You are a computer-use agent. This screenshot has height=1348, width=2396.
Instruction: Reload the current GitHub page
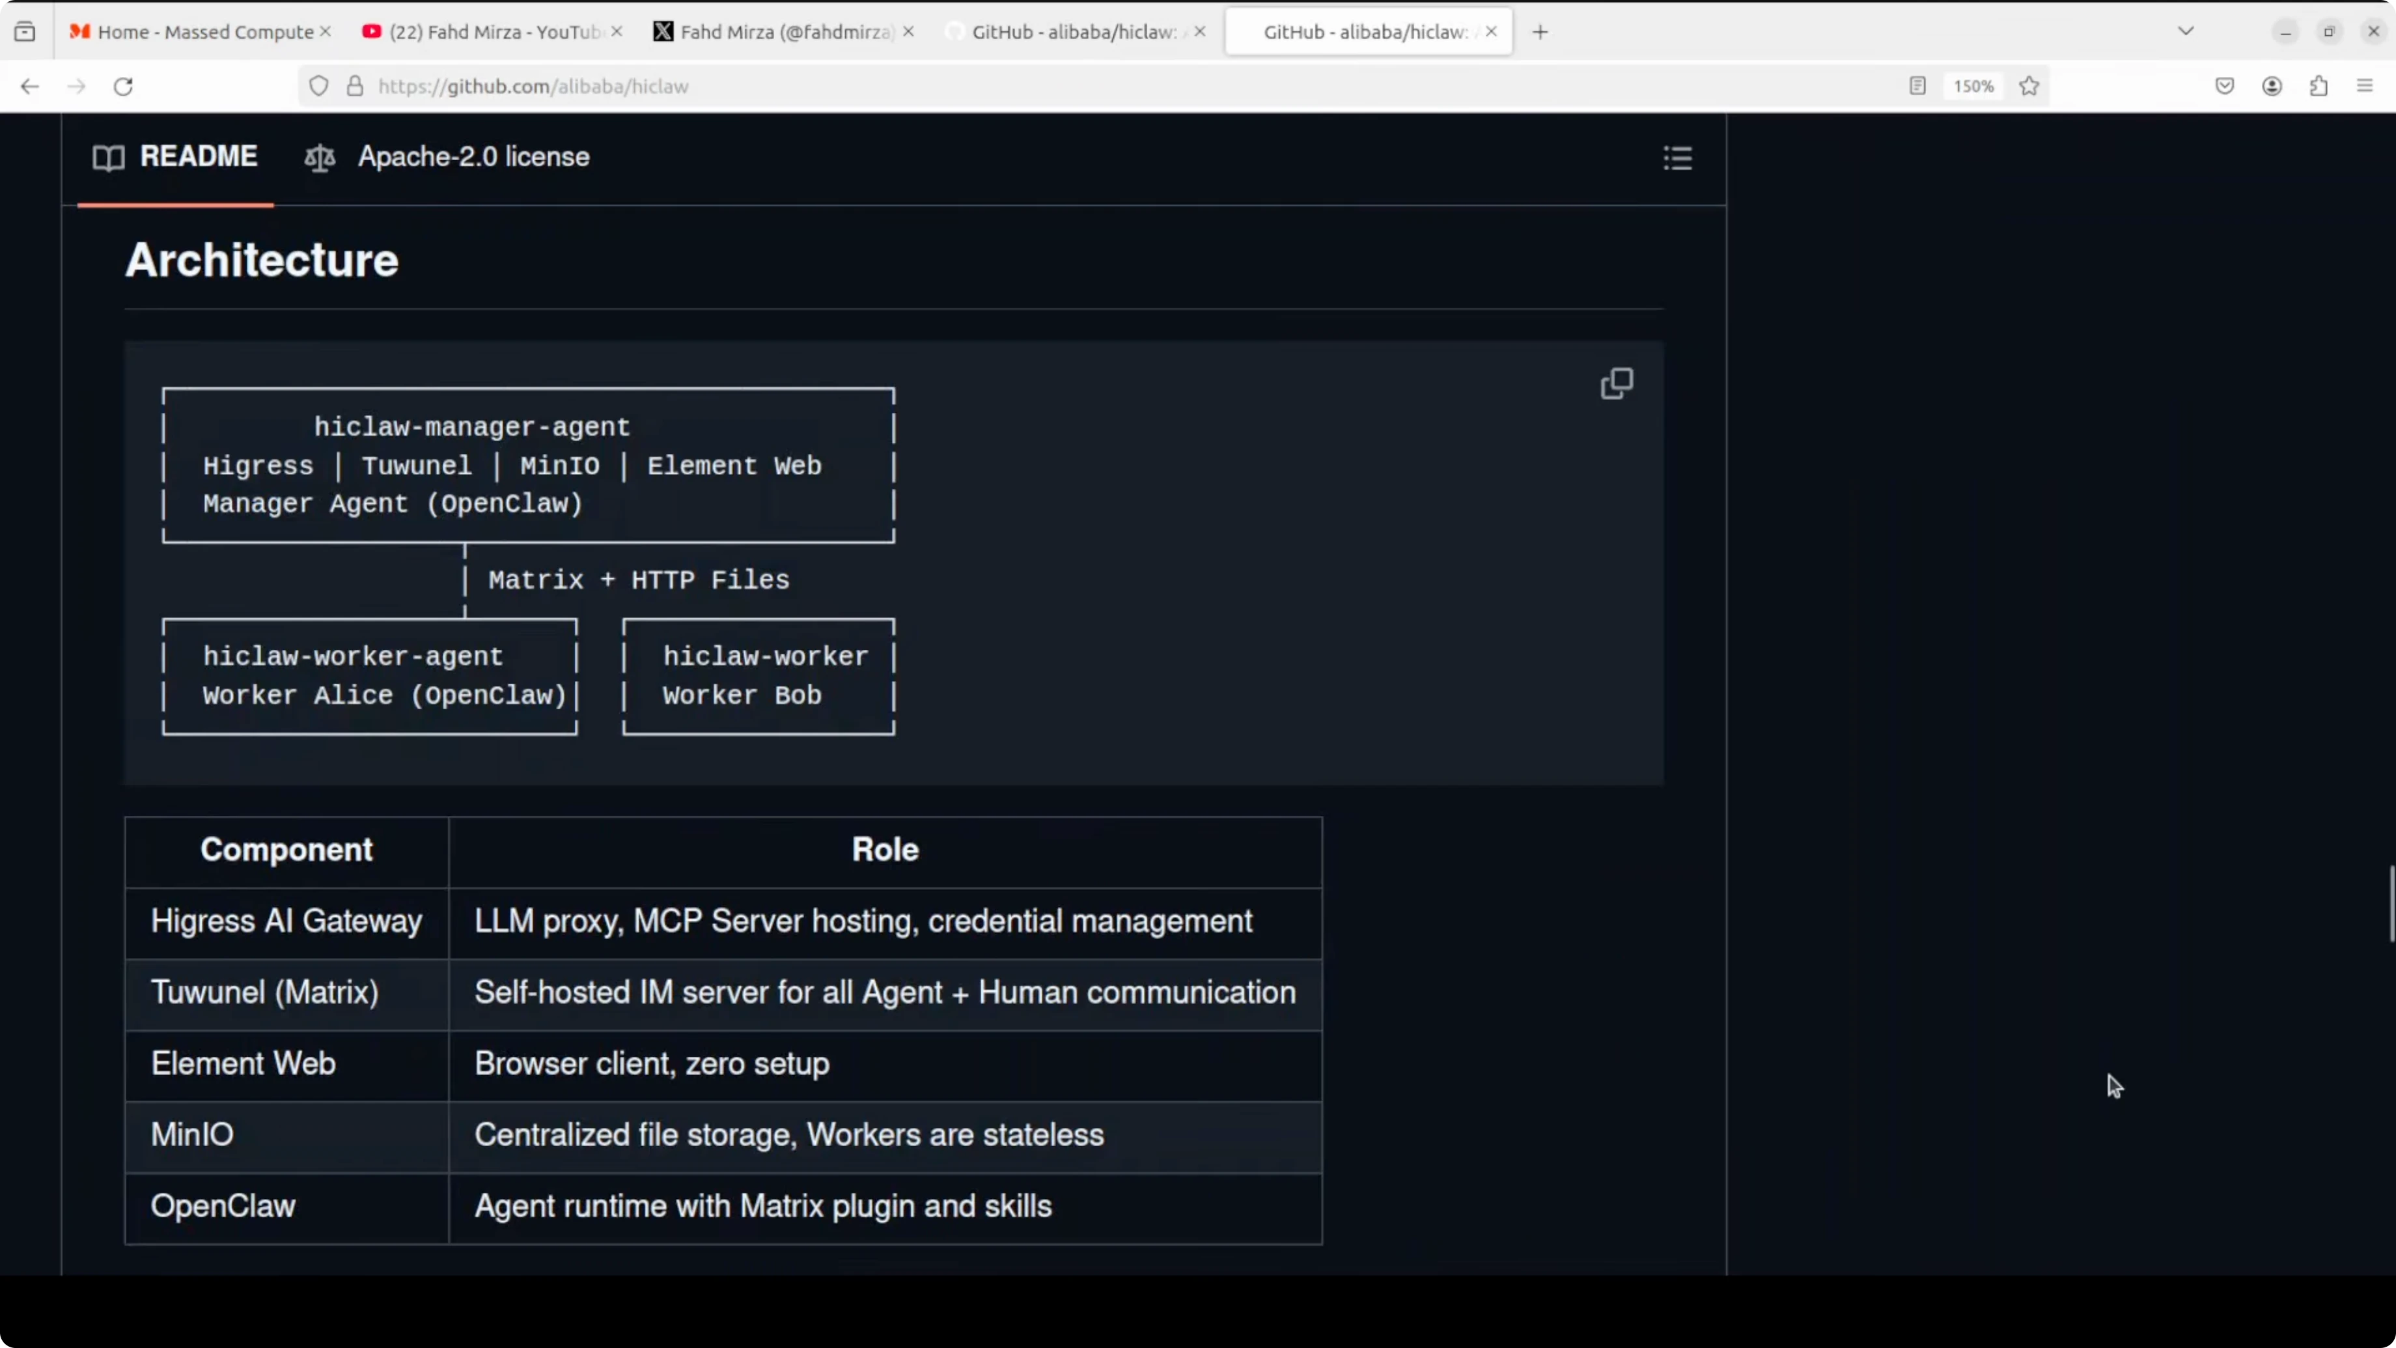point(123,85)
